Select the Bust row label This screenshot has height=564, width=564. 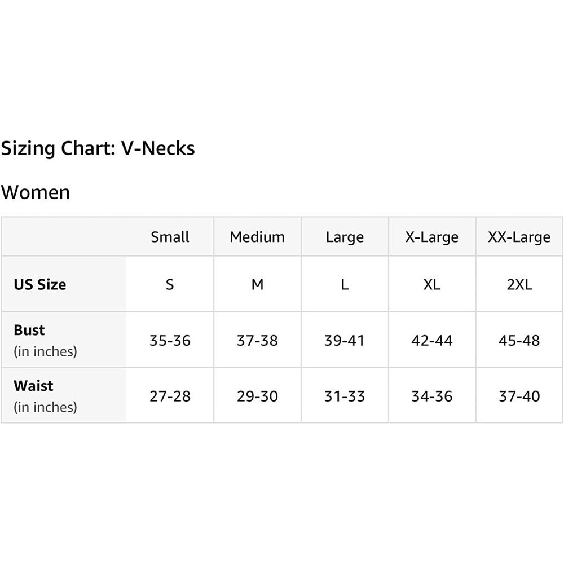pyautogui.click(x=29, y=330)
